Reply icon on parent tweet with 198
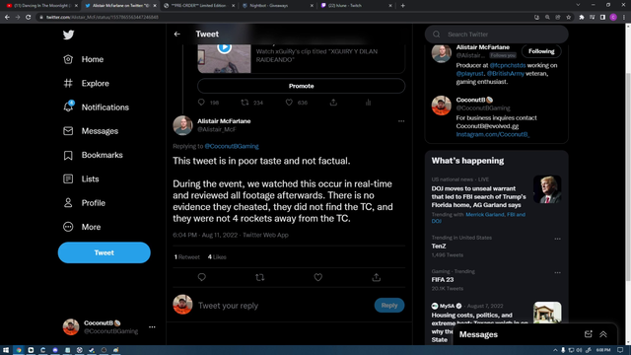 pos(201,103)
